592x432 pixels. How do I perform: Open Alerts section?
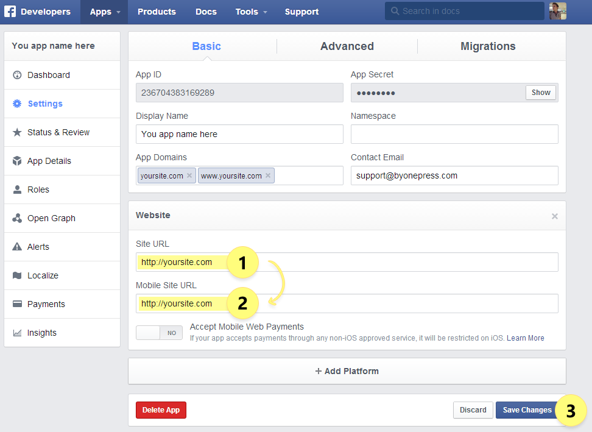(x=62, y=247)
